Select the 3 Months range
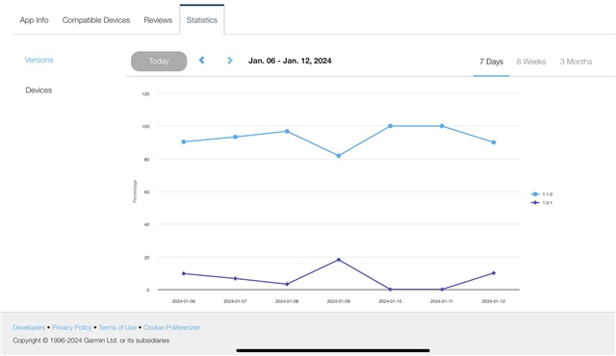This screenshot has width=616, height=356. point(576,62)
